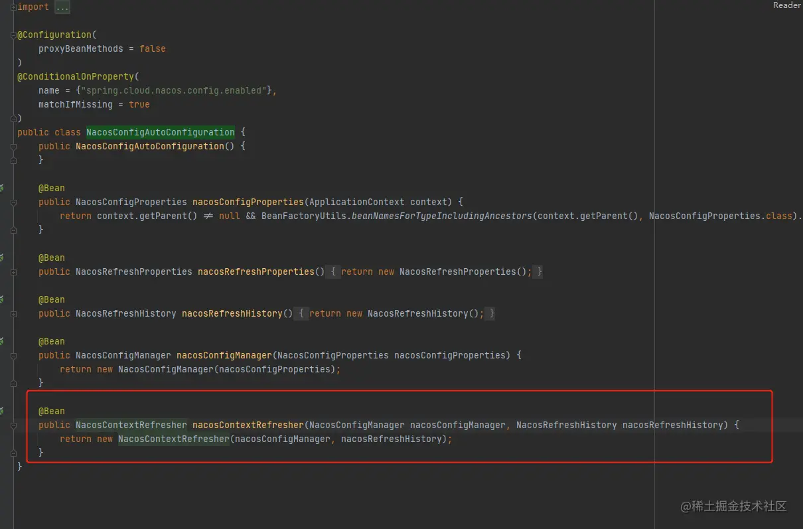The image size is (803, 529).
Task: Click fold end marker below nacosConfigManager return statement
Action: (13, 383)
